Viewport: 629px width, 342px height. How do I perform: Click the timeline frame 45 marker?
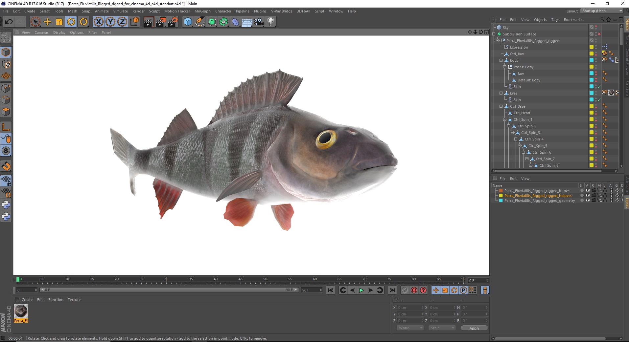tap(240, 279)
